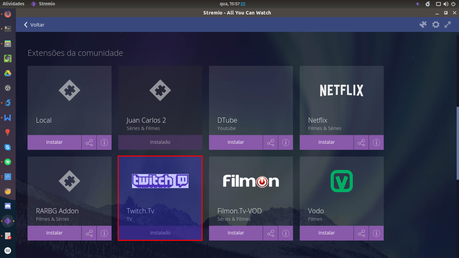The image size is (459, 258).
Task: Share the Vodo extension
Action: pyautogui.click(x=361, y=233)
